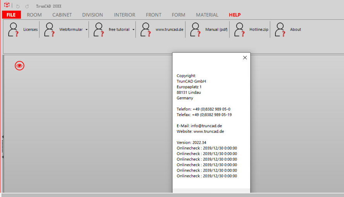Image resolution: width=344 pixels, height=197 pixels.
Task: Click the Europaplatz 1 address line
Action: pyautogui.click(x=189, y=87)
